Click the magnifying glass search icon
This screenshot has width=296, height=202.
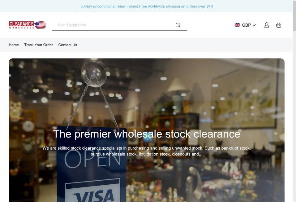click(178, 25)
